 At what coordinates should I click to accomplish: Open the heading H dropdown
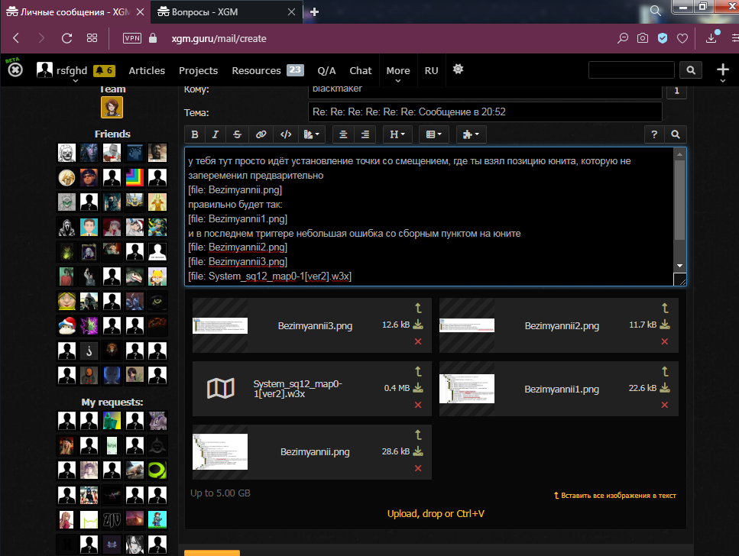(397, 134)
